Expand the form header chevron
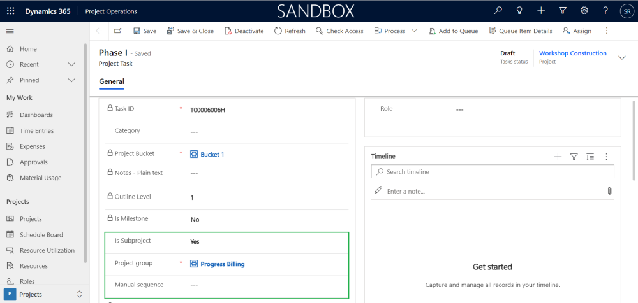The height and width of the screenshot is (303, 638). [621, 58]
